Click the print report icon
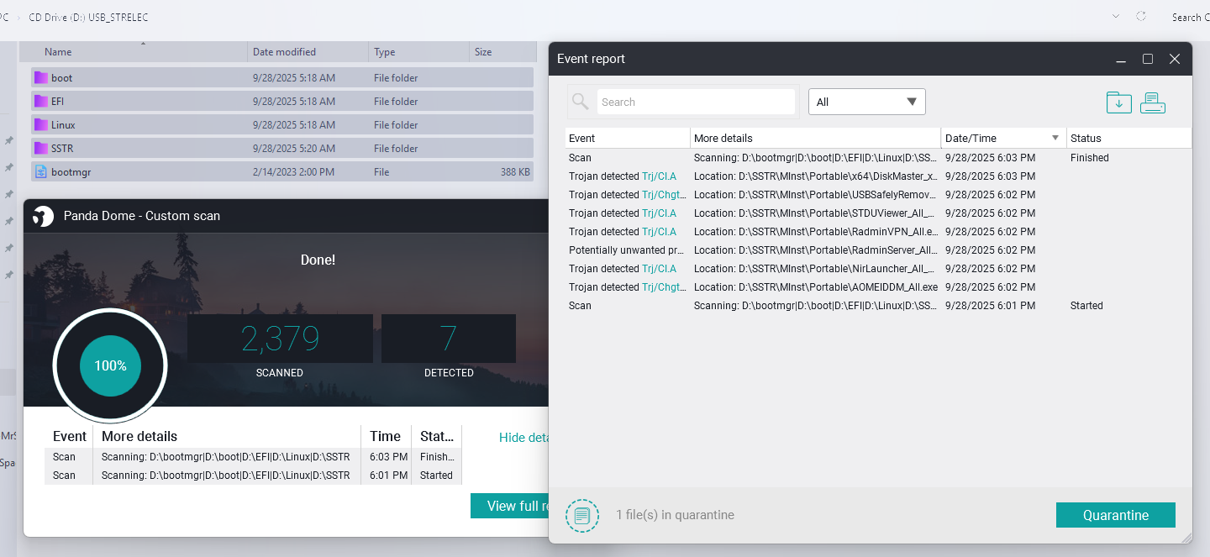1210x557 pixels. pos(1152,102)
